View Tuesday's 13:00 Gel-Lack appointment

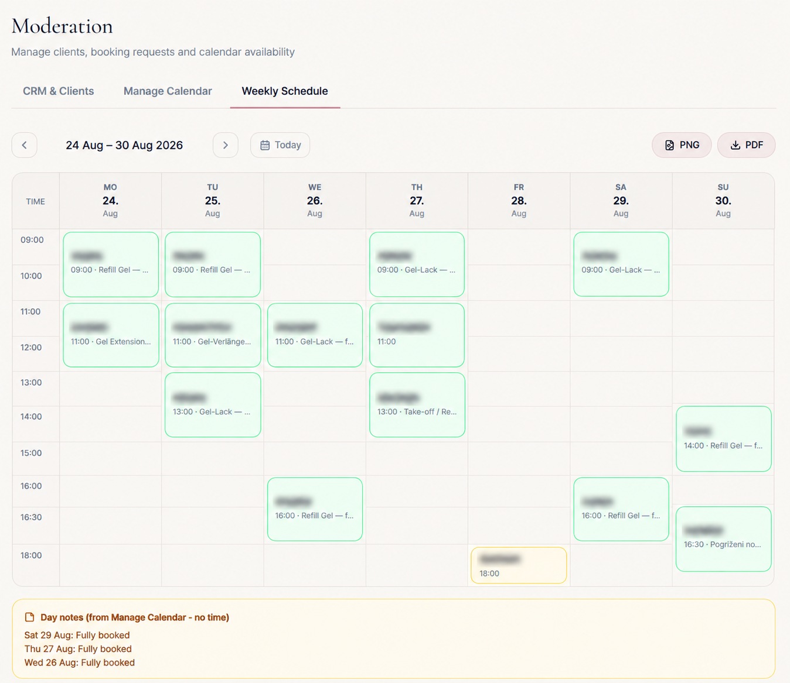(x=213, y=405)
